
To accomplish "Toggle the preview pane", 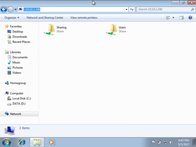I will tap(182, 18).
